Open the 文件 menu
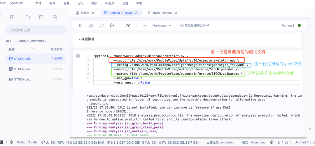 coord(38,3)
